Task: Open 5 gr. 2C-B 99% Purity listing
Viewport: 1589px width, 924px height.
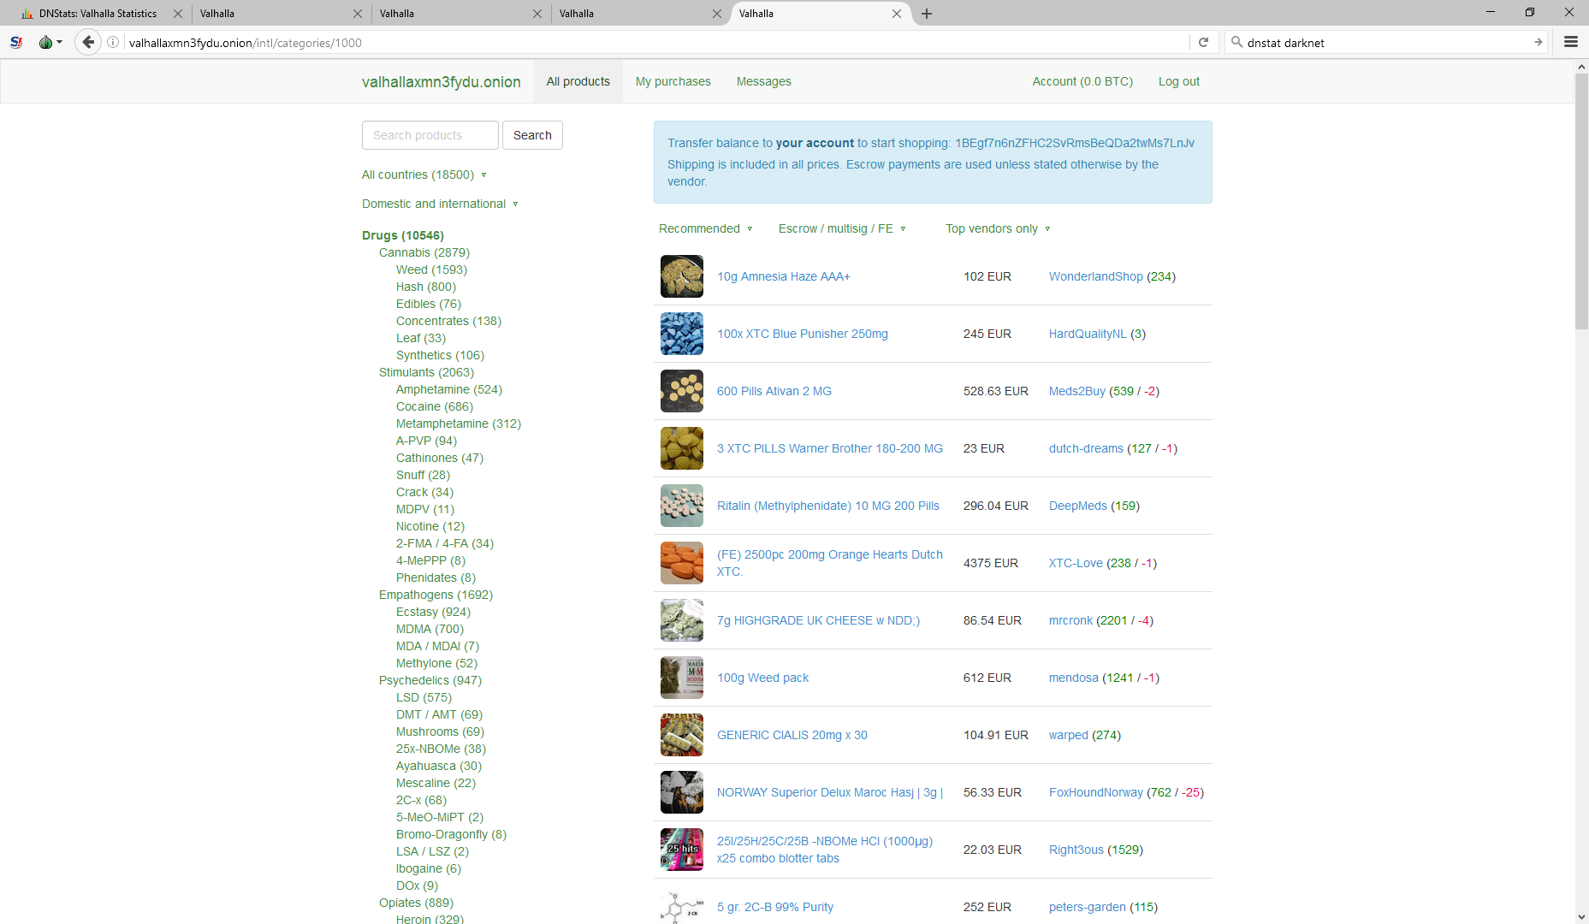Action: 775,907
